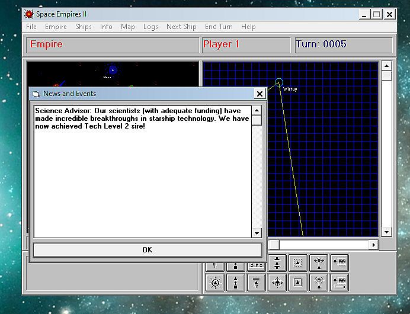Image resolution: width=410 pixels, height=314 pixels.
Task: Click the two opposing ships icon
Action: point(277,262)
